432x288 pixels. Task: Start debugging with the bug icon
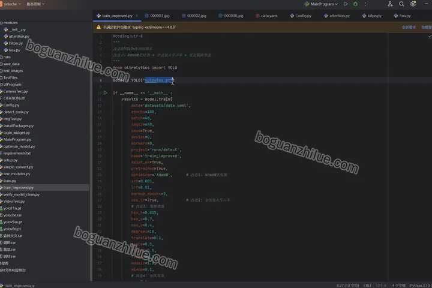355,4
